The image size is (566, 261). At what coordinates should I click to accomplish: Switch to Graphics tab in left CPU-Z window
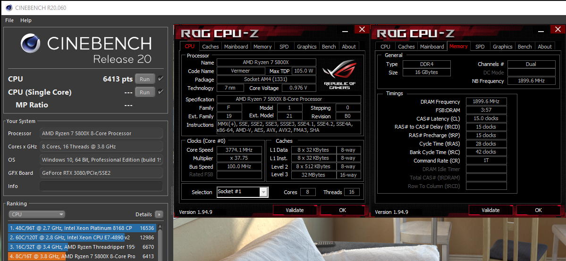(x=306, y=47)
